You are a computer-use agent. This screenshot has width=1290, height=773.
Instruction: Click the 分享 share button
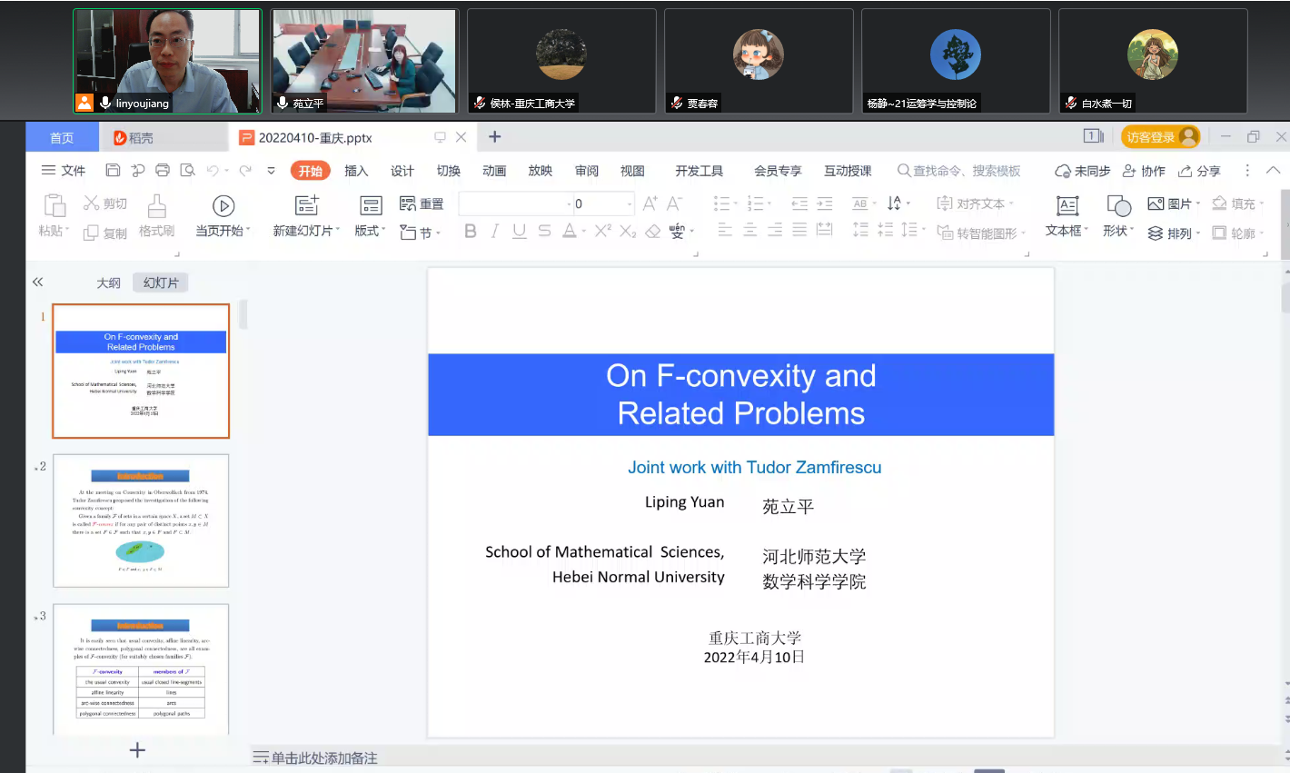click(x=1199, y=171)
